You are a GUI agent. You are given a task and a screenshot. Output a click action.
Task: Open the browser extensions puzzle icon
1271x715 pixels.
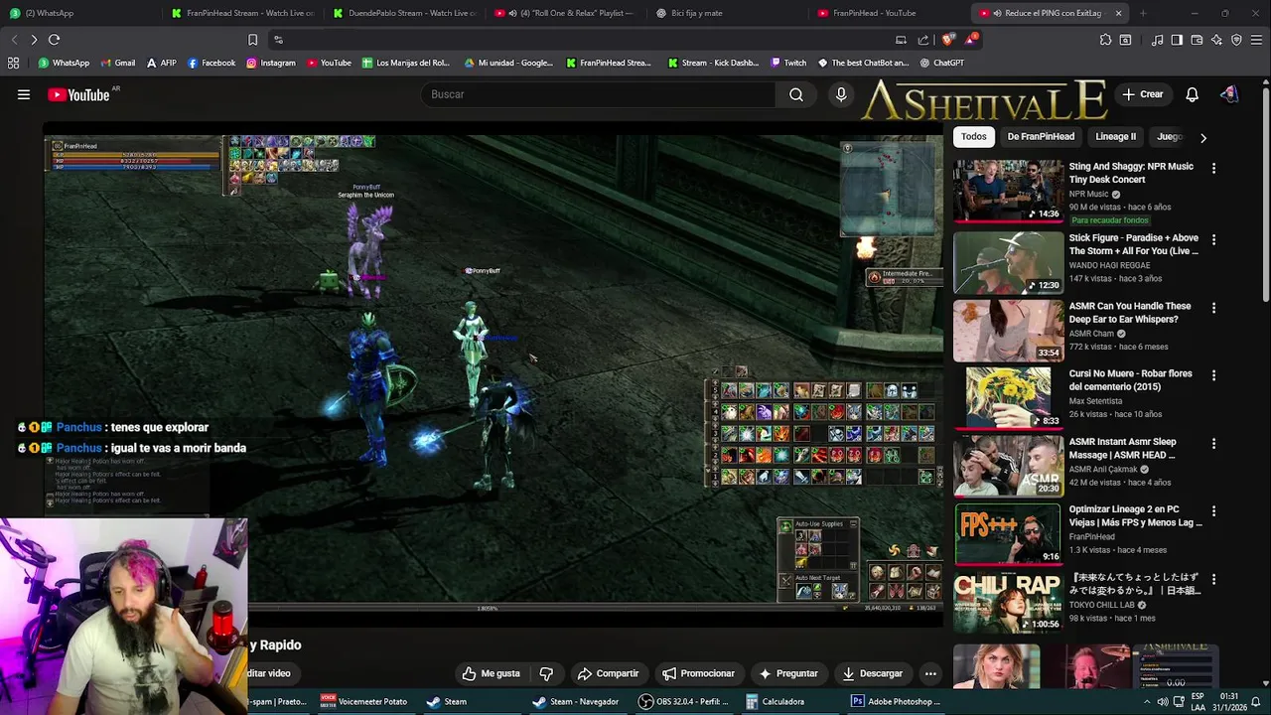(1105, 40)
